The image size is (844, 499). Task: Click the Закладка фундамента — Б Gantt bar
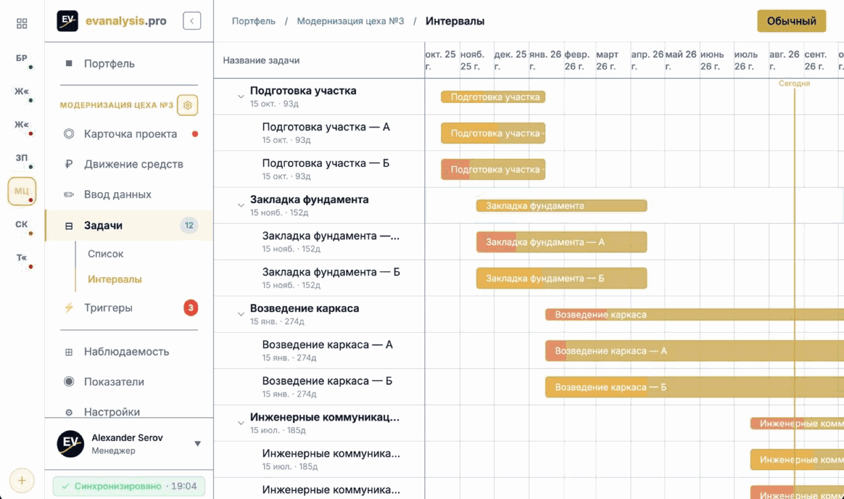(561, 278)
